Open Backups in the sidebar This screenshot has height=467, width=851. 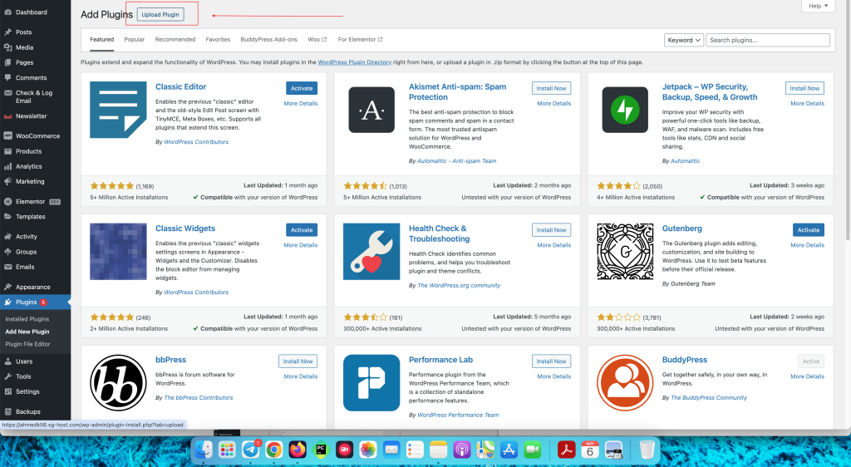(27, 411)
